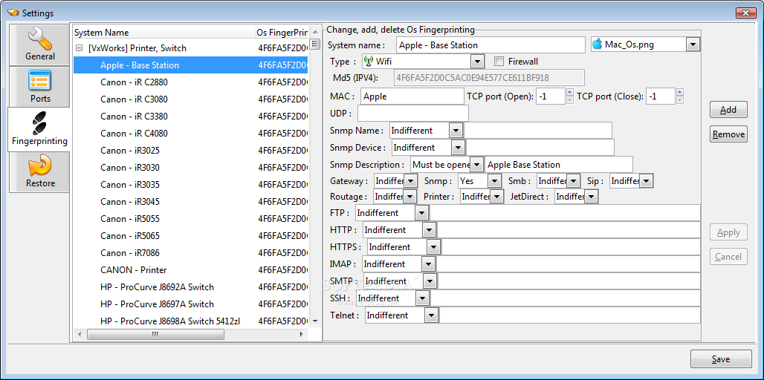Open the Snmp Description condition dropdown
764x380 pixels.
click(477, 165)
